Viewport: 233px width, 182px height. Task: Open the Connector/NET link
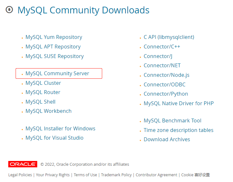[x=162, y=65]
